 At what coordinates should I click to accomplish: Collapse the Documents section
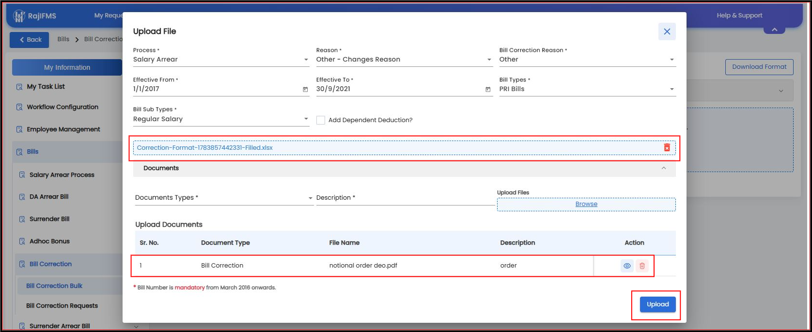pyautogui.click(x=663, y=168)
